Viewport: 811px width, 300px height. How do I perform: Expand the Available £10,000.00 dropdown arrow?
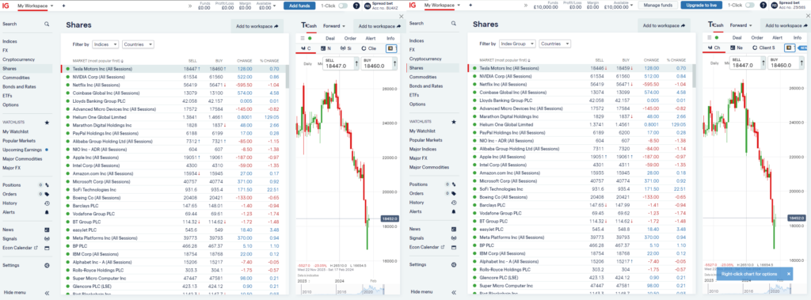632,6
